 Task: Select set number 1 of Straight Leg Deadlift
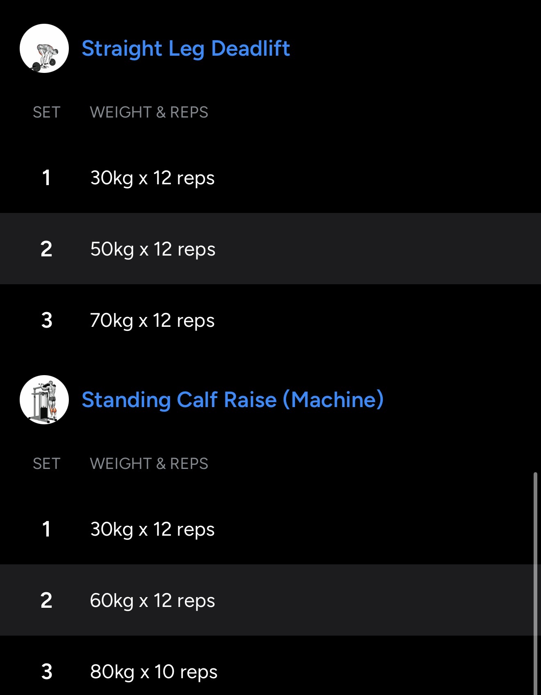pyautogui.click(x=46, y=178)
